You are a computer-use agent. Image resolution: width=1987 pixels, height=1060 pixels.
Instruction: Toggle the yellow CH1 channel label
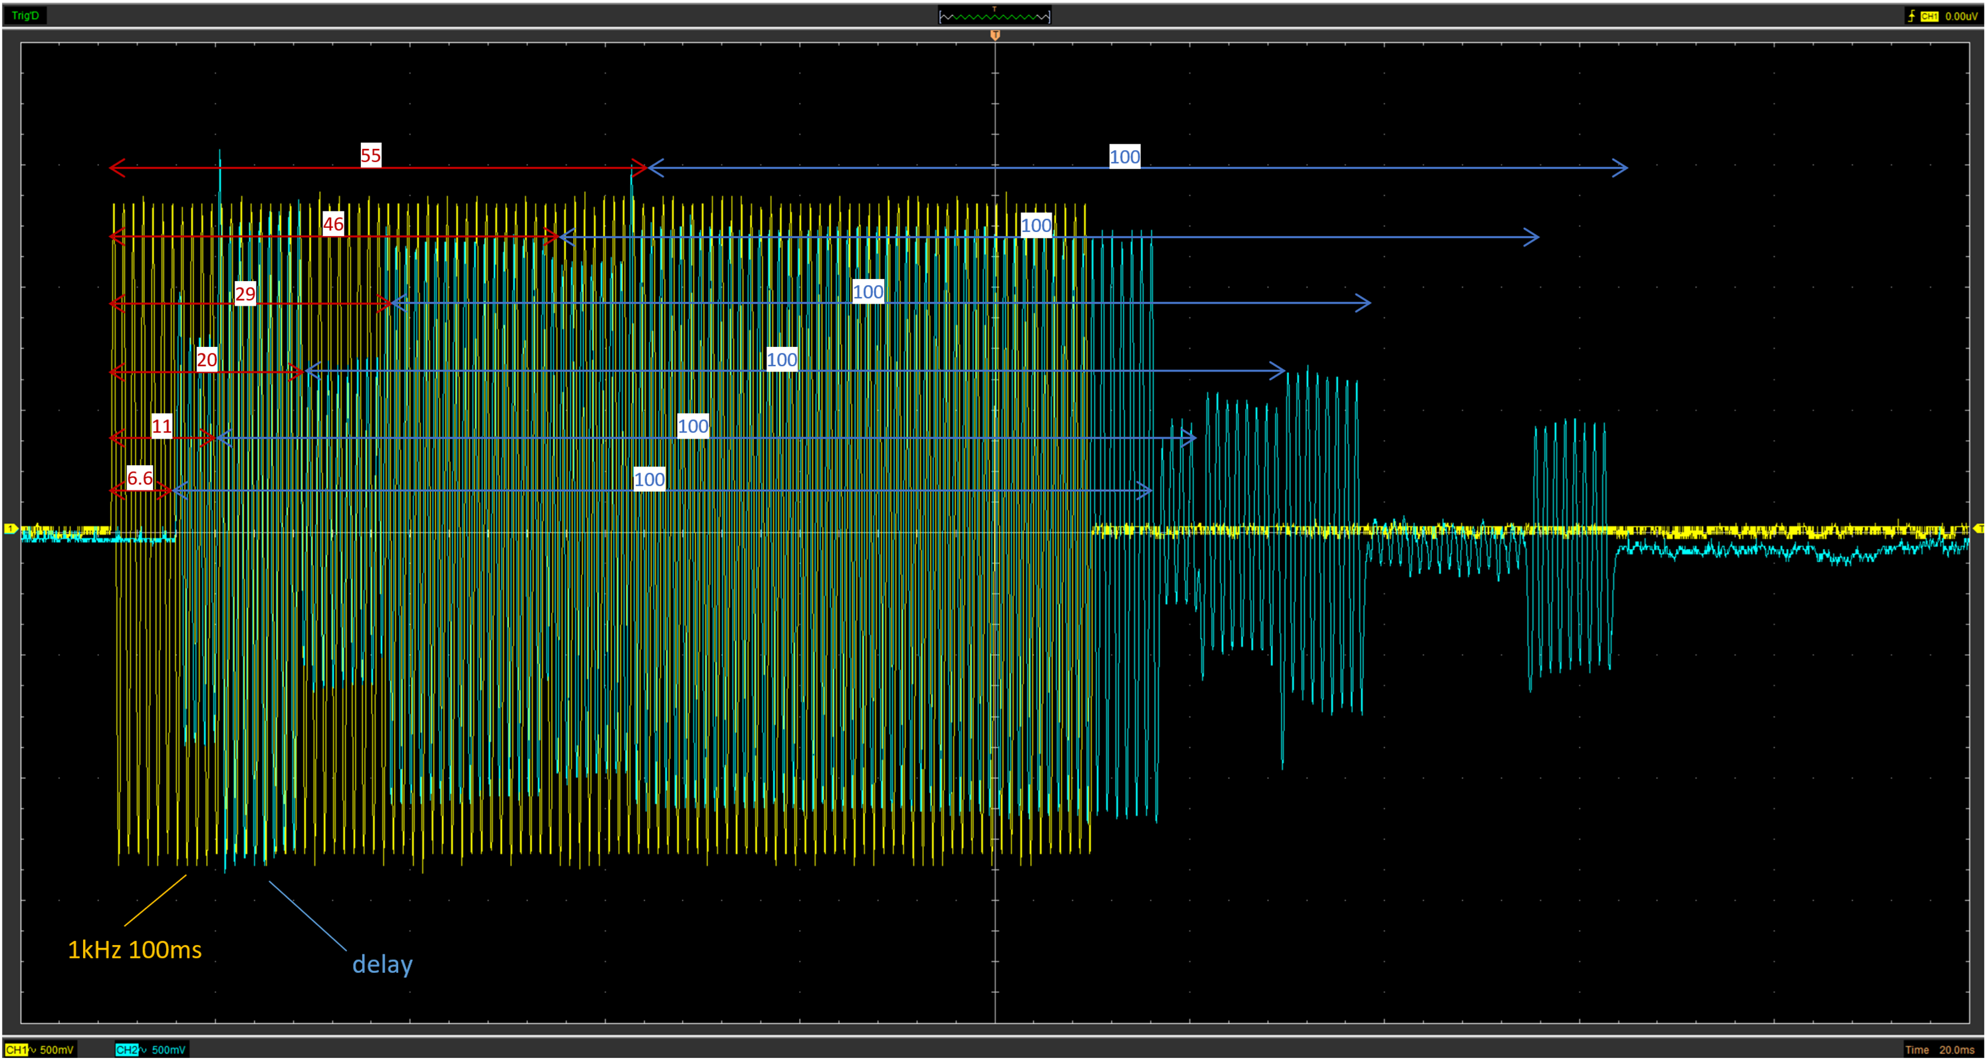[x=15, y=1049]
